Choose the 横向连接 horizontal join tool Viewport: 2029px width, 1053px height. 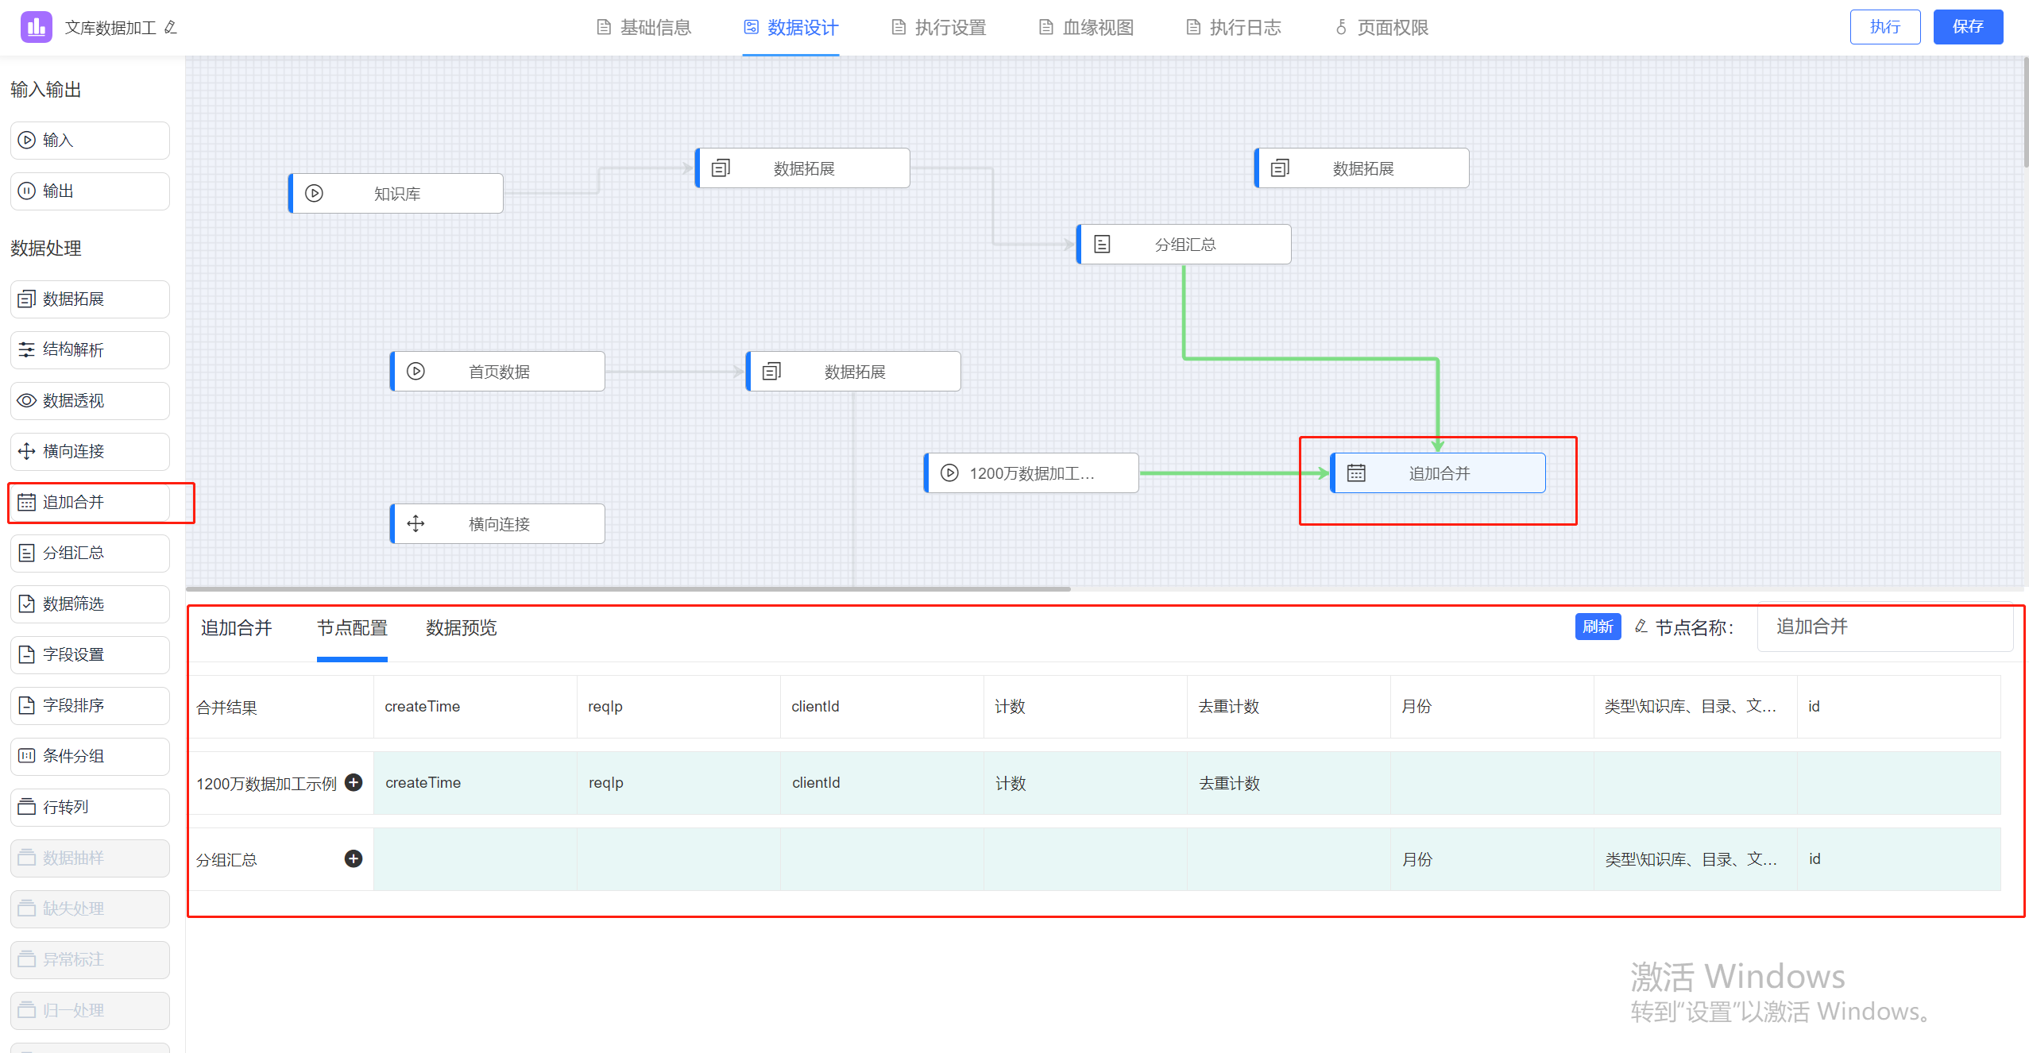89,451
